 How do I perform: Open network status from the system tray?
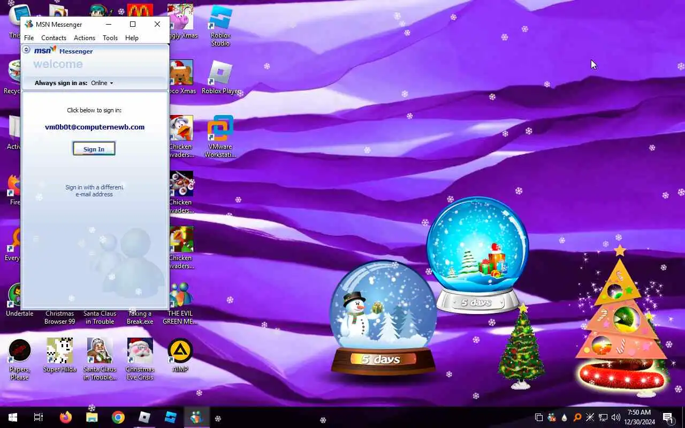coord(603,417)
